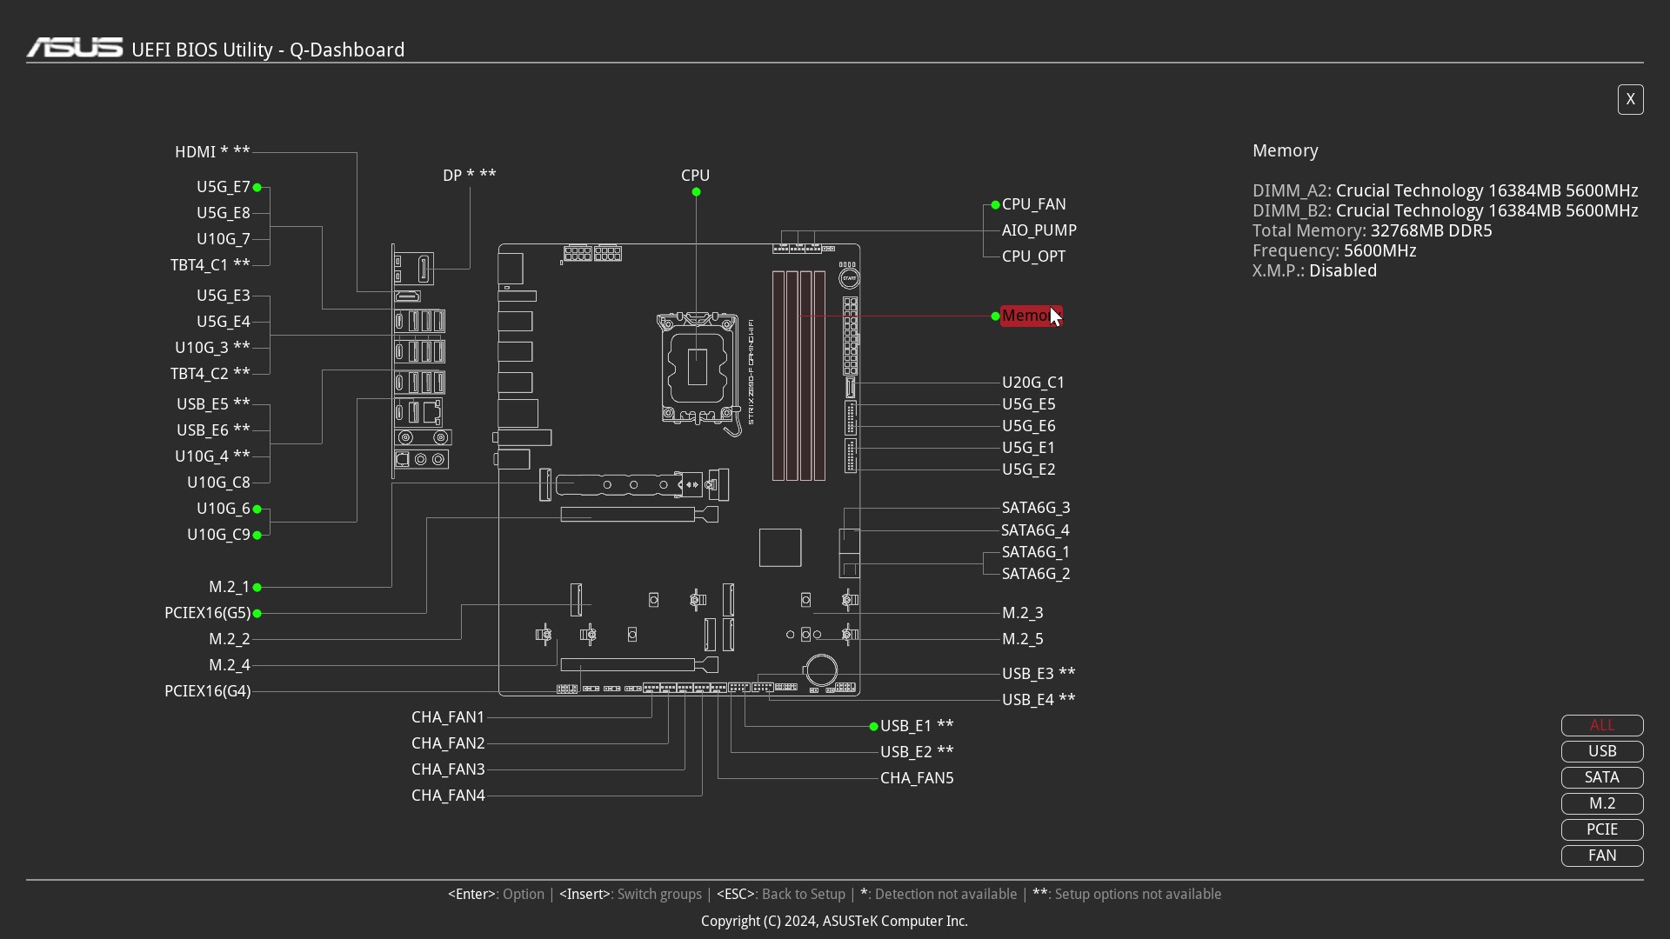This screenshot has width=1670, height=939.
Task: Select the U5G_E8 port label
Action: click(223, 213)
